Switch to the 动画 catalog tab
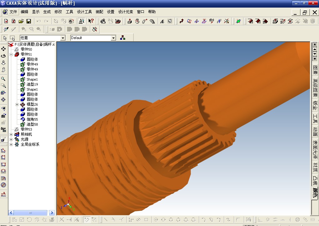This screenshot has width=319, height=226. (315, 132)
